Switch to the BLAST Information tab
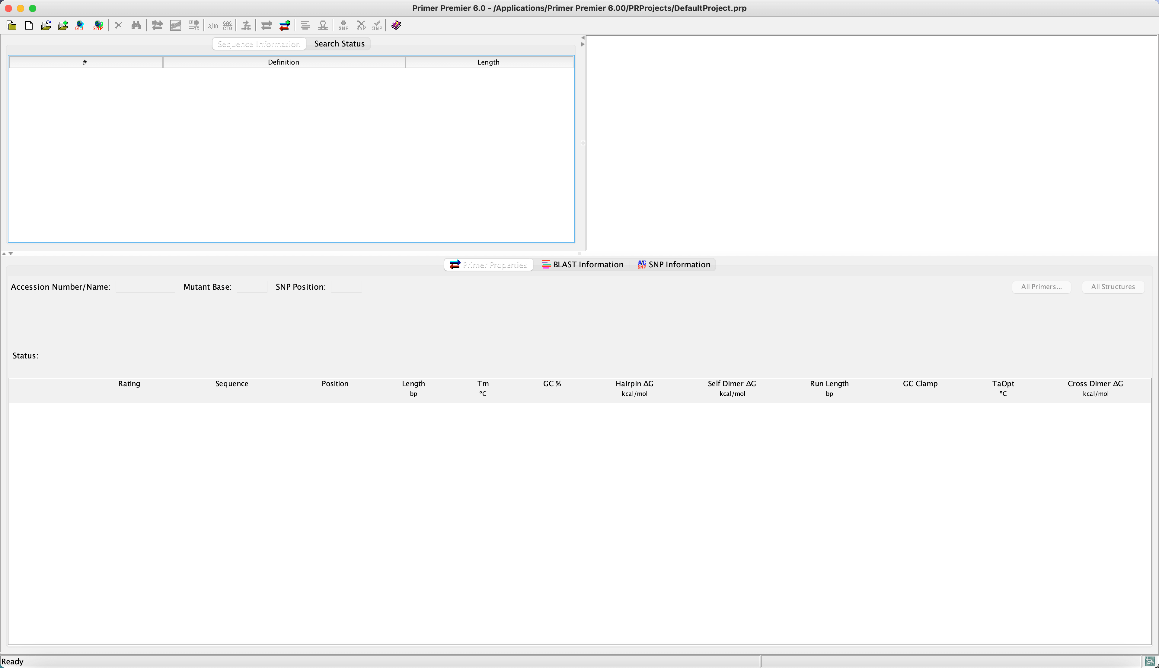 pyautogui.click(x=582, y=265)
